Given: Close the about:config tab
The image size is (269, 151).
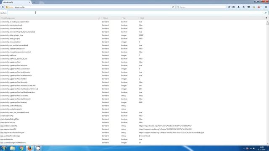Looking at the screenshot, I should pos(29,2).
